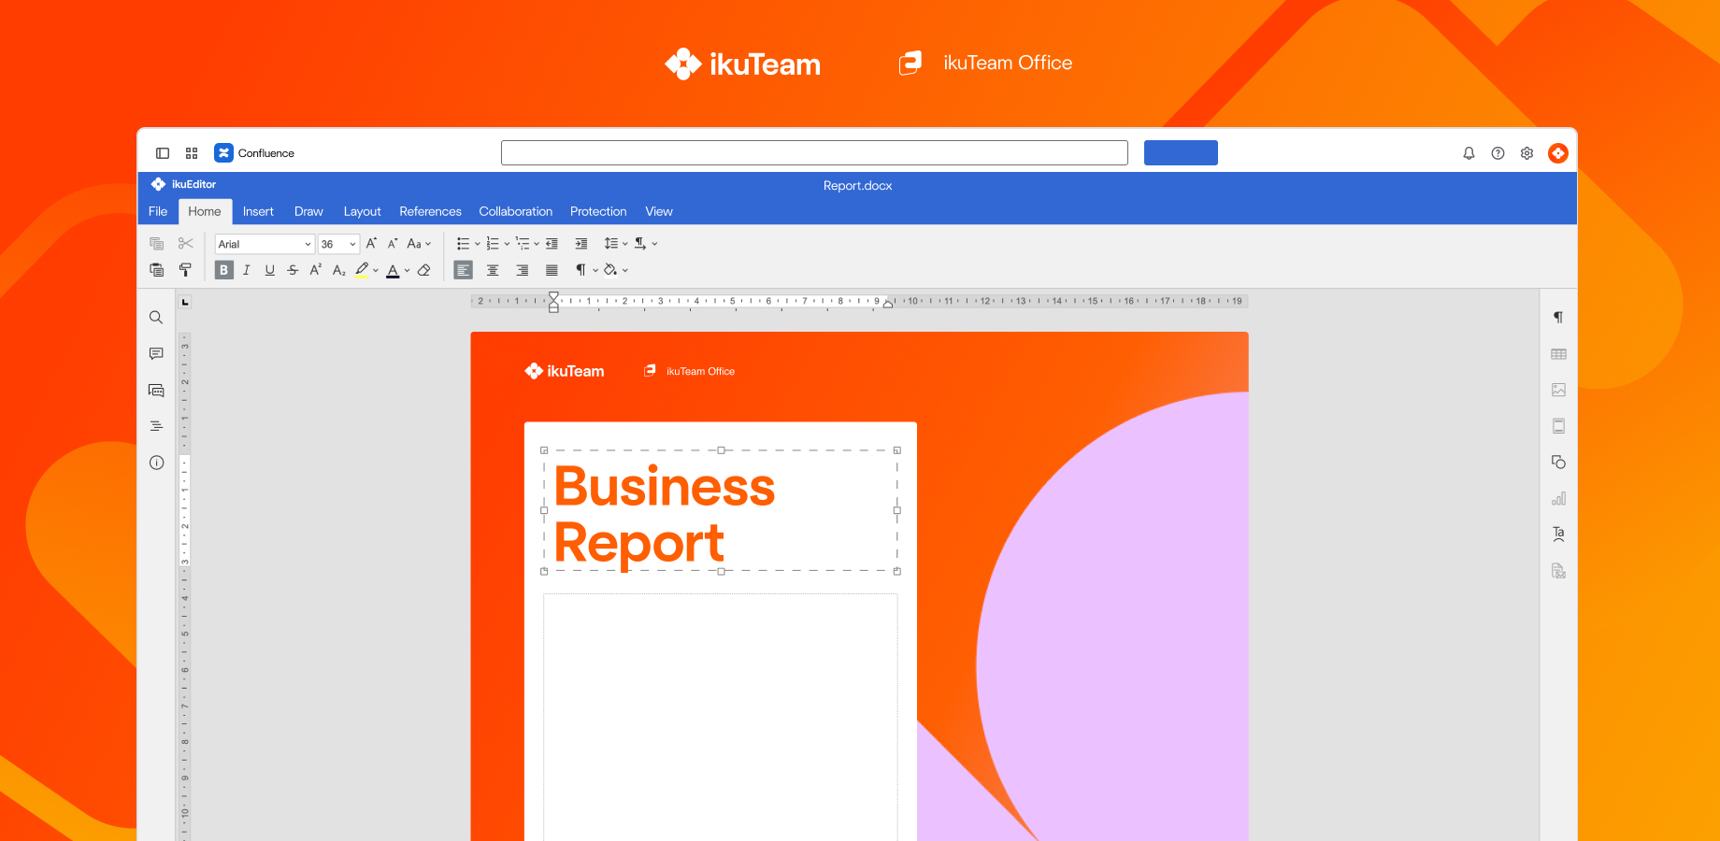
Task: Show document info via the info icon
Action: tap(156, 463)
